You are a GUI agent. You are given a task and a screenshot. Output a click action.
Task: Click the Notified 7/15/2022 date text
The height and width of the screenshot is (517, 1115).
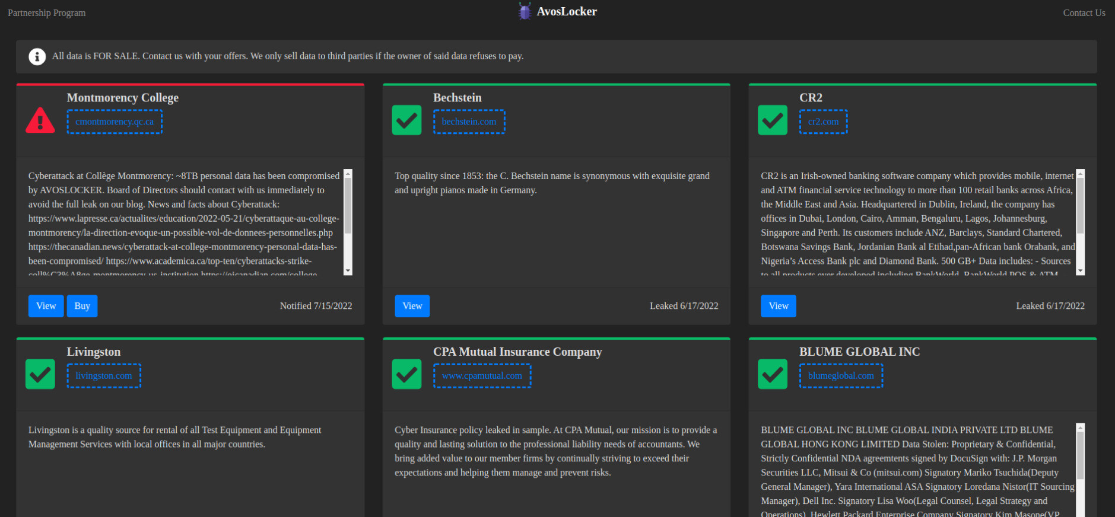(316, 306)
